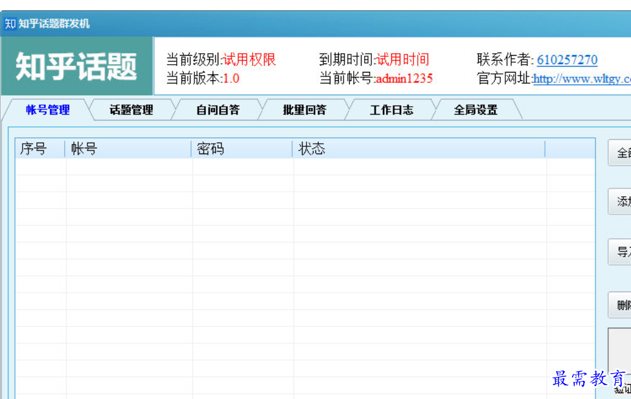This screenshot has height=399, width=631.
Task: Sort by the 密码 column header
Action: pyautogui.click(x=242, y=149)
